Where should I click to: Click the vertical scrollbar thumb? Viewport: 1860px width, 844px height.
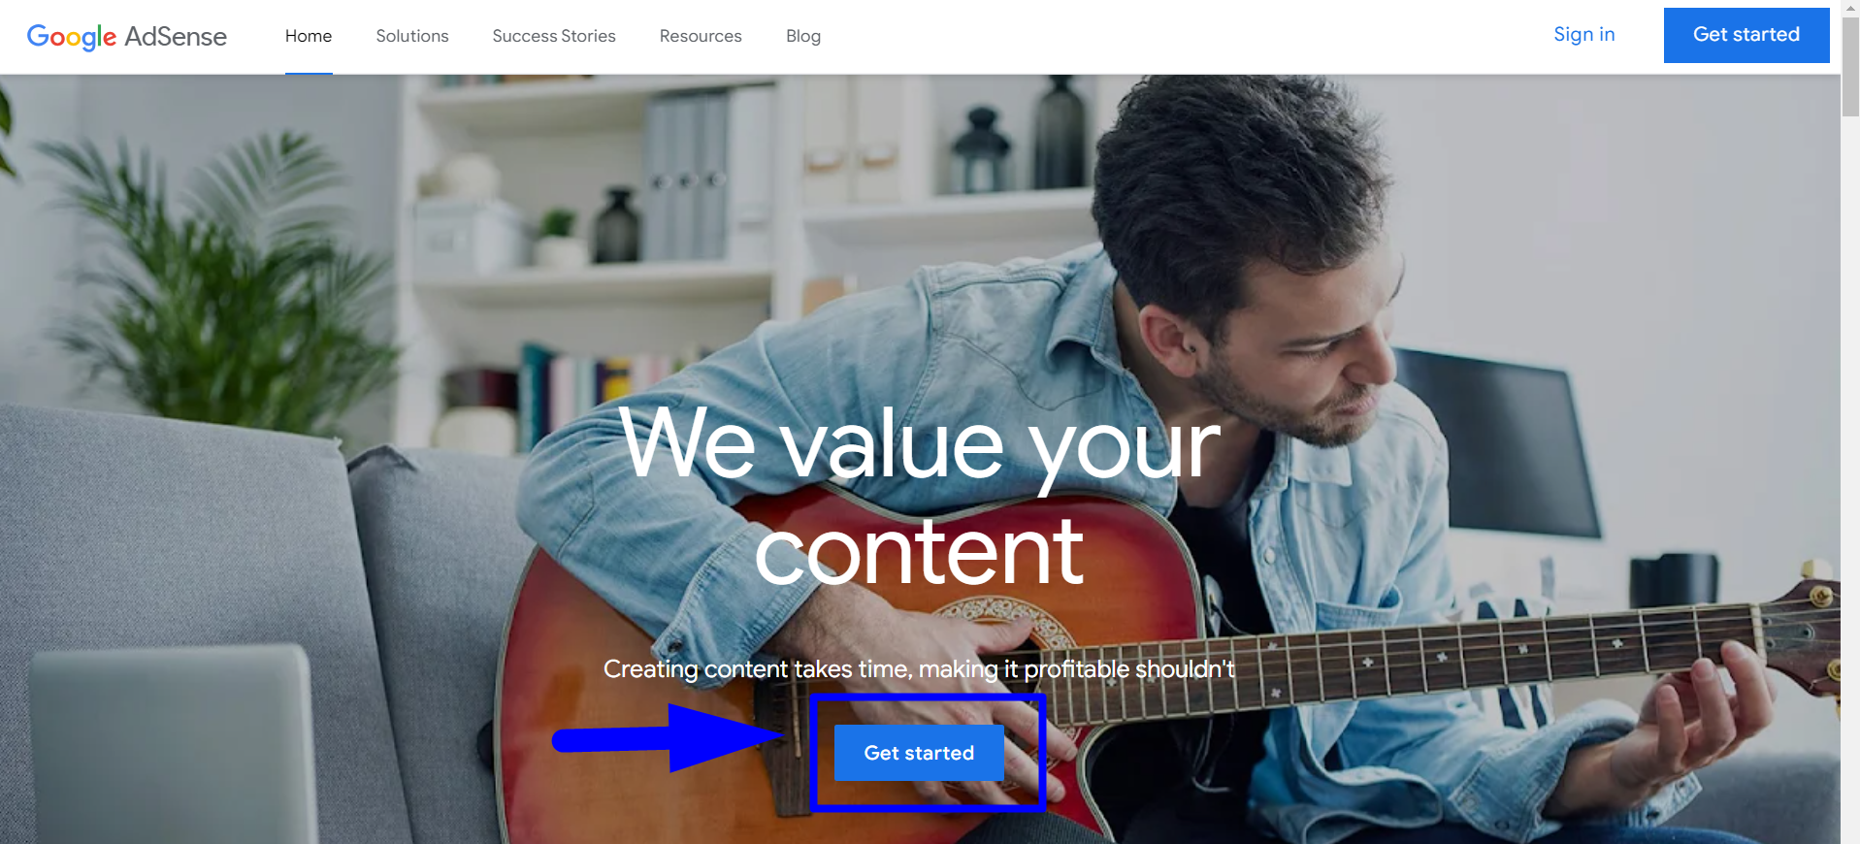point(1850,68)
